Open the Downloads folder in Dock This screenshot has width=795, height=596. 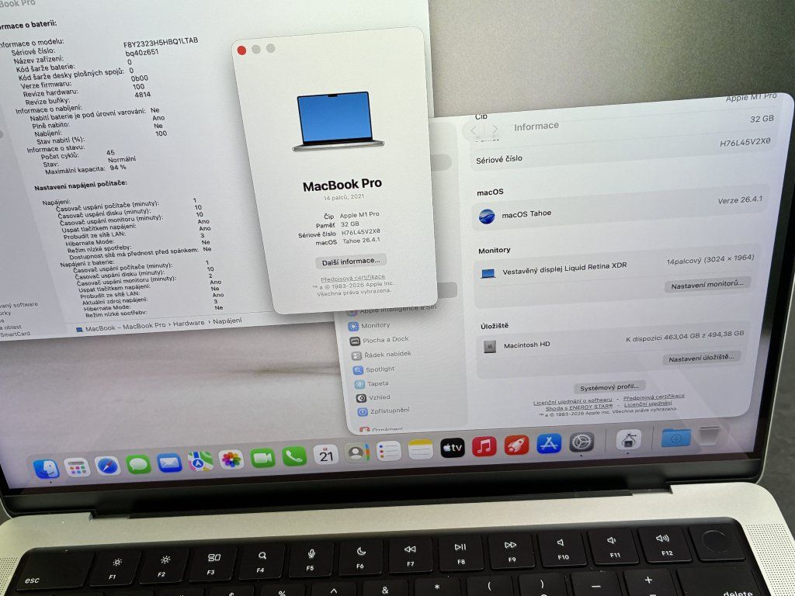coord(676,437)
